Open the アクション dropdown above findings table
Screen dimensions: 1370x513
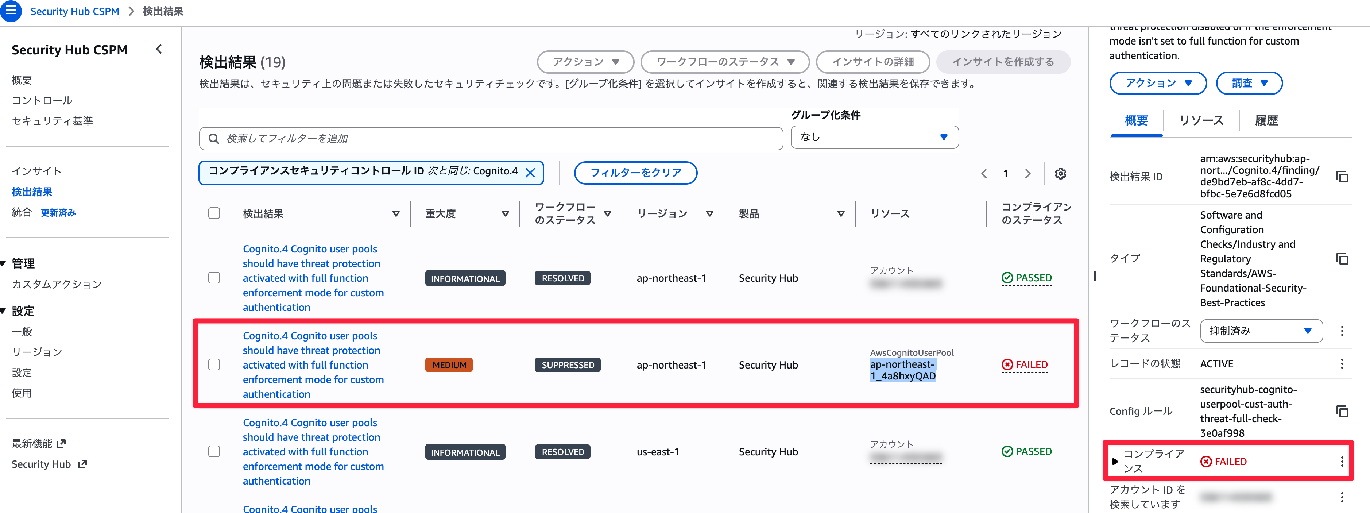[x=585, y=62]
